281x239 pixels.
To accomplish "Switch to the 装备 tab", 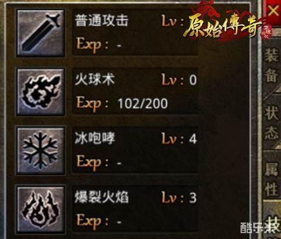I will 272,66.
